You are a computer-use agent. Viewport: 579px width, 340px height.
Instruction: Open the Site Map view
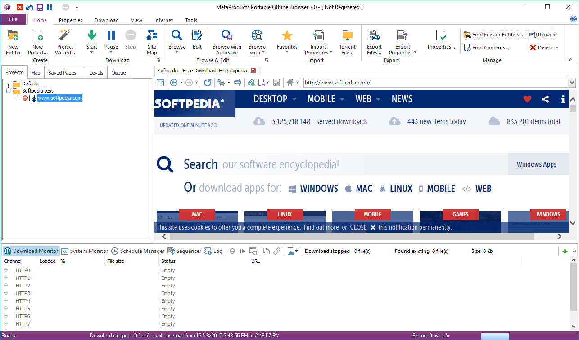pos(152,42)
